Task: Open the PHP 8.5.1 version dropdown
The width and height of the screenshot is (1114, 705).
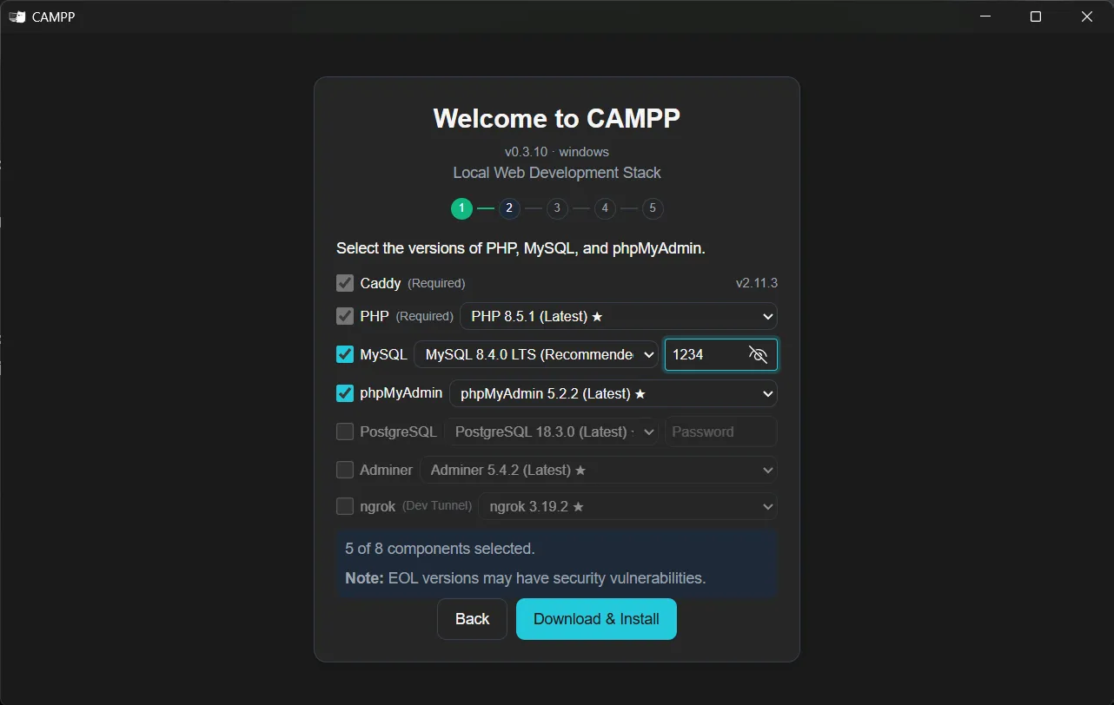Action: click(x=619, y=316)
